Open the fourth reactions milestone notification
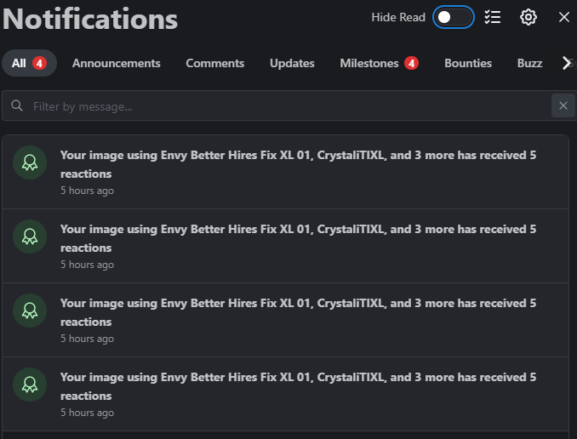This screenshot has width=577, height=439. pos(285,394)
